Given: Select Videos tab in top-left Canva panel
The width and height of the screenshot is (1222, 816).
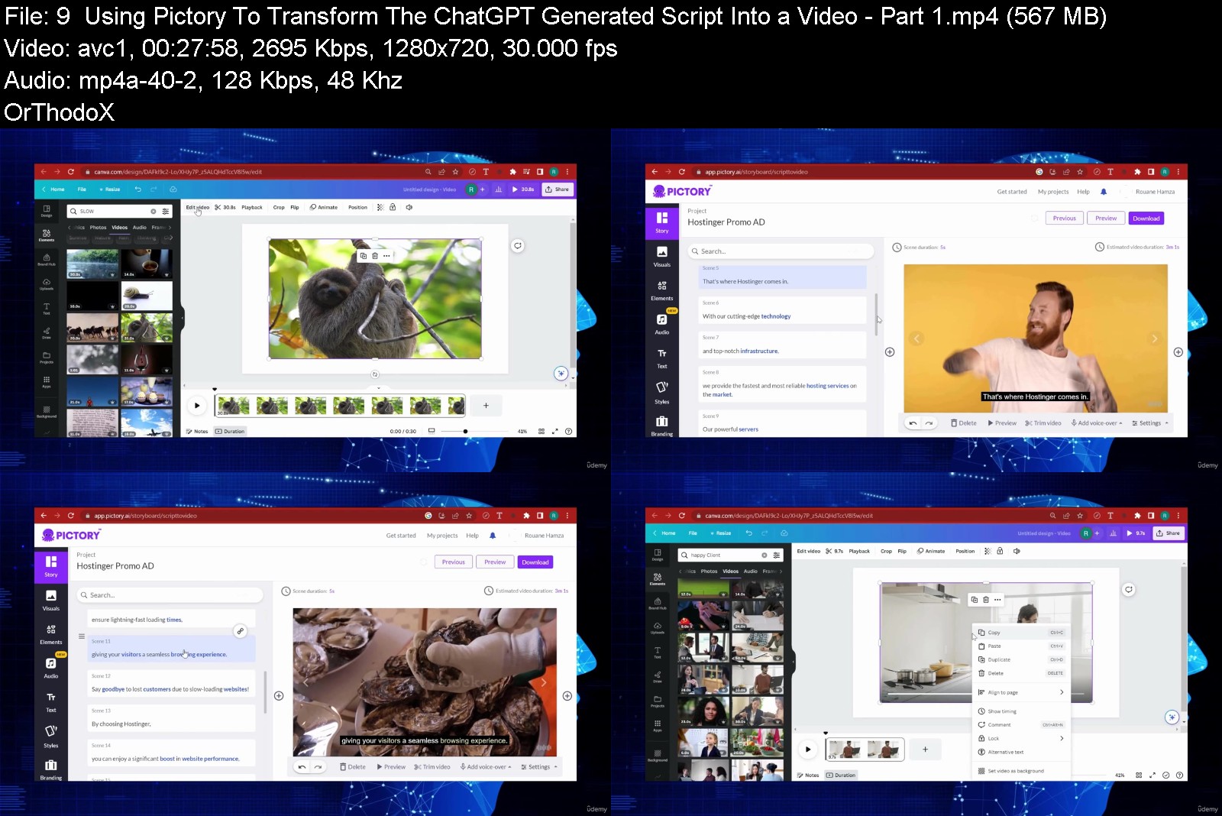Looking at the screenshot, I should (120, 227).
